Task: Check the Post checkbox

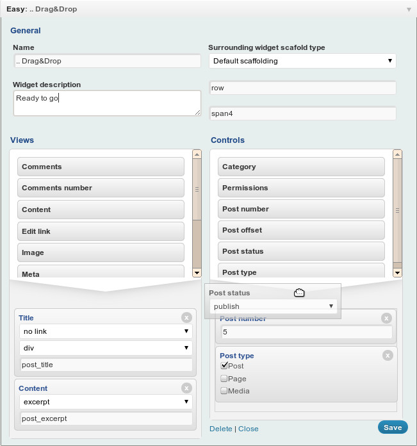Action: point(224,366)
